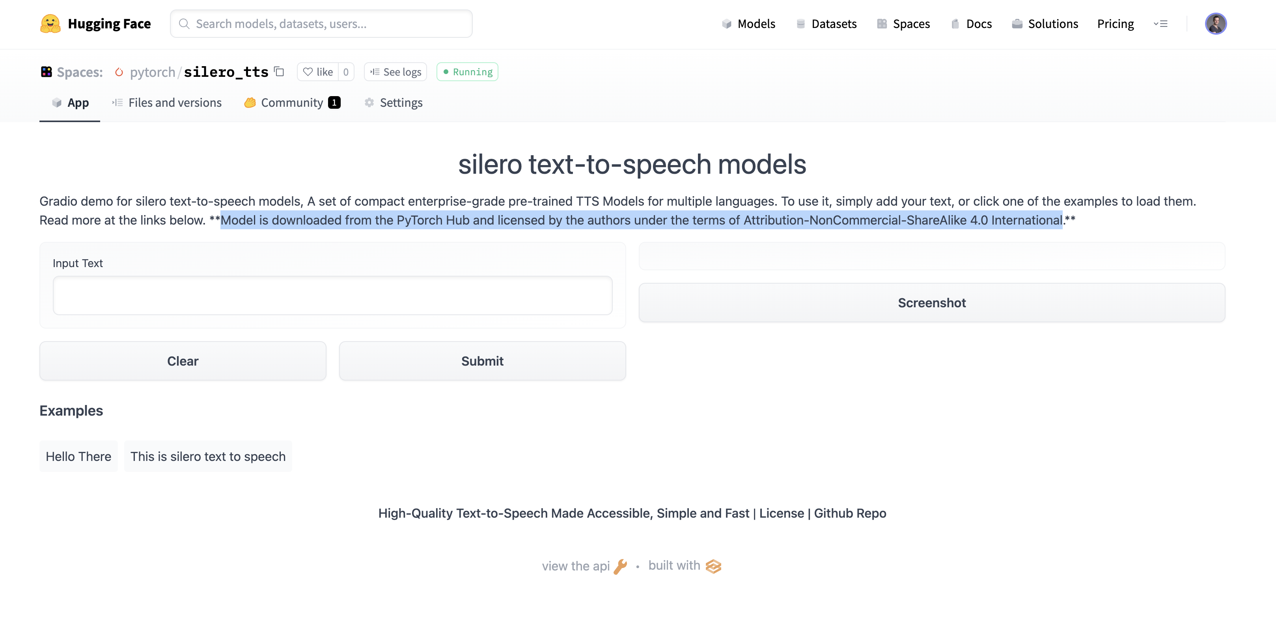Click the Hugging Face hugging emoji logo
Screen dimensions: 1276x639
50,23
